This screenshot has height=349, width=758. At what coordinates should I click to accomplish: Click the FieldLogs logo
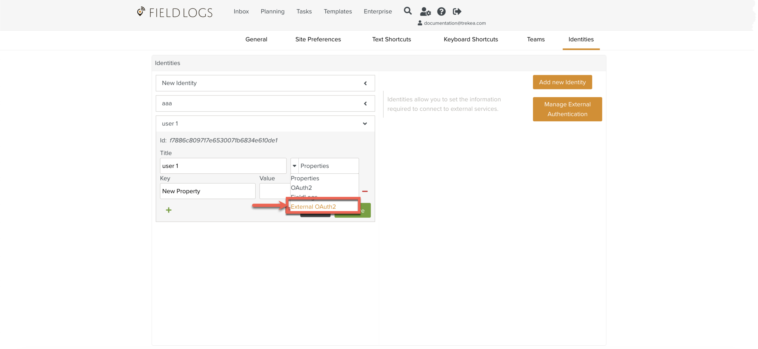point(175,12)
